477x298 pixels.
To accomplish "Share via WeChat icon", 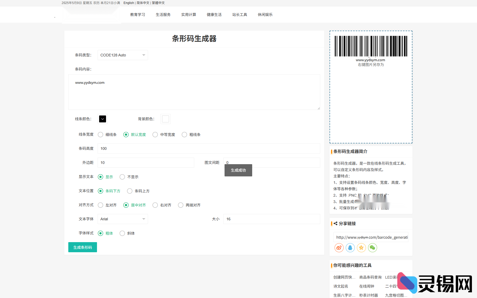I will coord(372,248).
